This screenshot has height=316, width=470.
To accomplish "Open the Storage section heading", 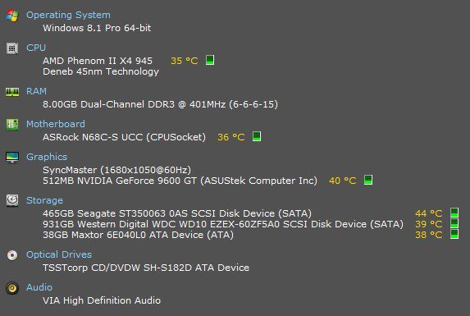I will pos(44,200).
